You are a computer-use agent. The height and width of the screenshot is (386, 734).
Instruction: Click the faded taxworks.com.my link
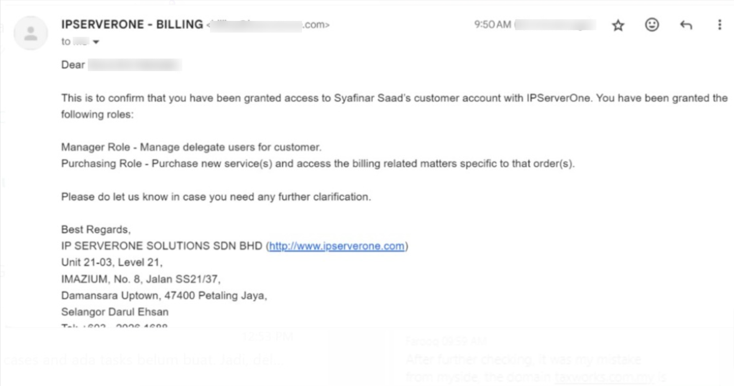point(604,377)
